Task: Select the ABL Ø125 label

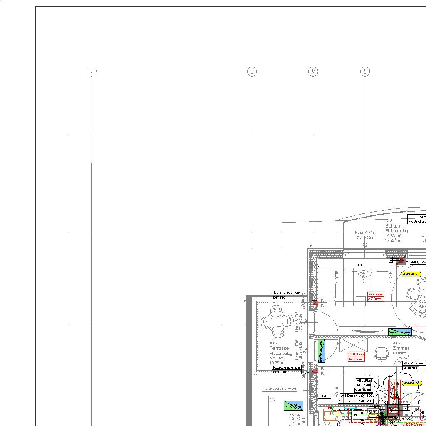Action: tap(364, 381)
